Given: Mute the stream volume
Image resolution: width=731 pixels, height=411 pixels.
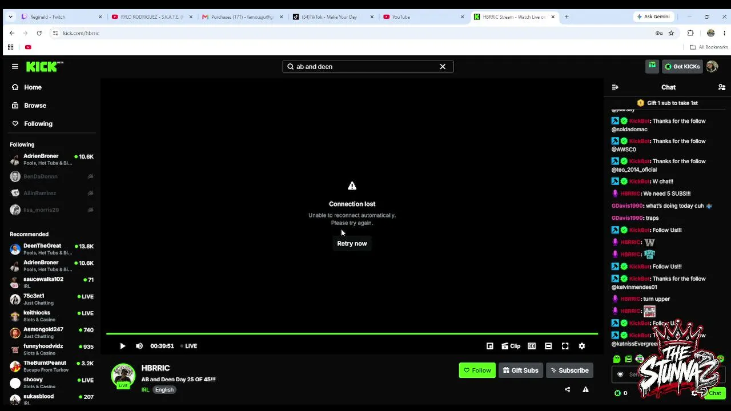Looking at the screenshot, I should 139,346.
